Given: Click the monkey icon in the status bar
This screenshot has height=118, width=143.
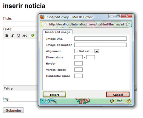Looking at the screenshot, I should click(128, 101).
